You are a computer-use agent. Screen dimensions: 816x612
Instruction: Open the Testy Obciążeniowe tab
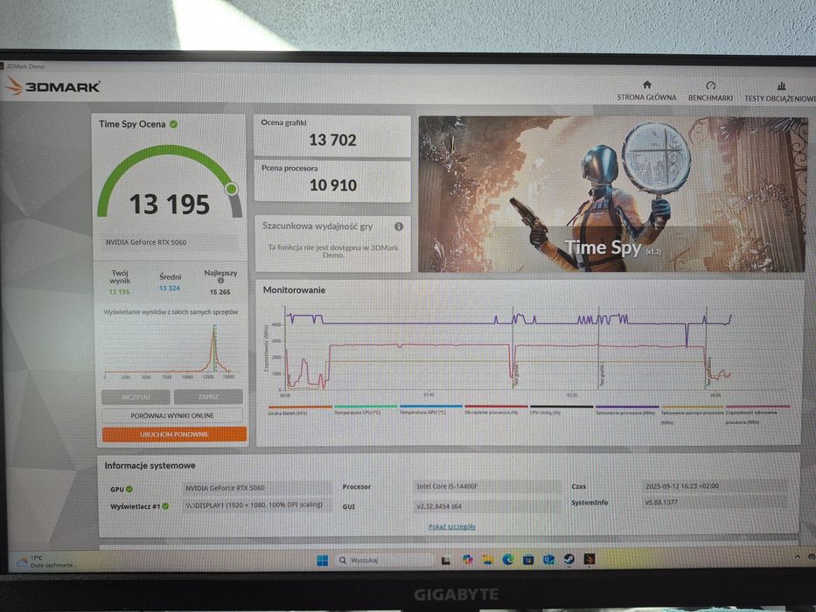(x=780, y=92)
